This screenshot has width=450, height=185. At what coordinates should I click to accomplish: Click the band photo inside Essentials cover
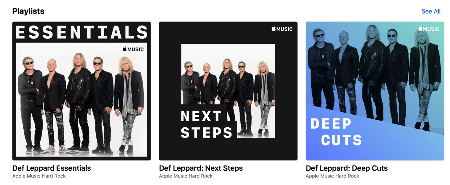click(x=81, y=100)
